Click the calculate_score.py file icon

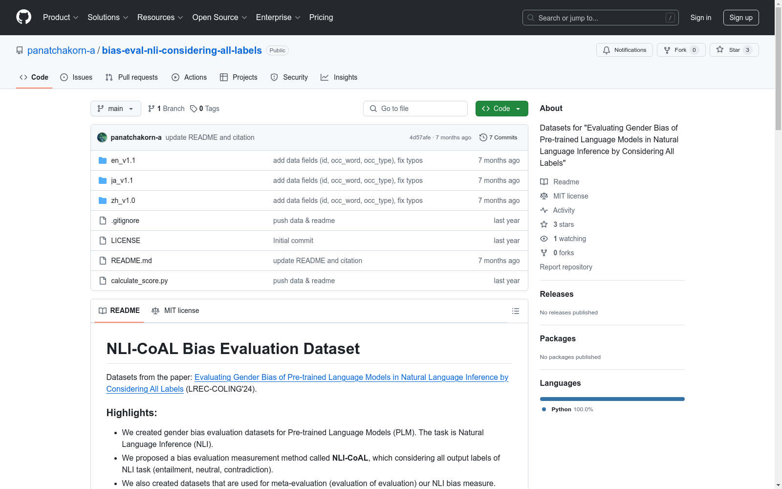[x=103, y=281]
